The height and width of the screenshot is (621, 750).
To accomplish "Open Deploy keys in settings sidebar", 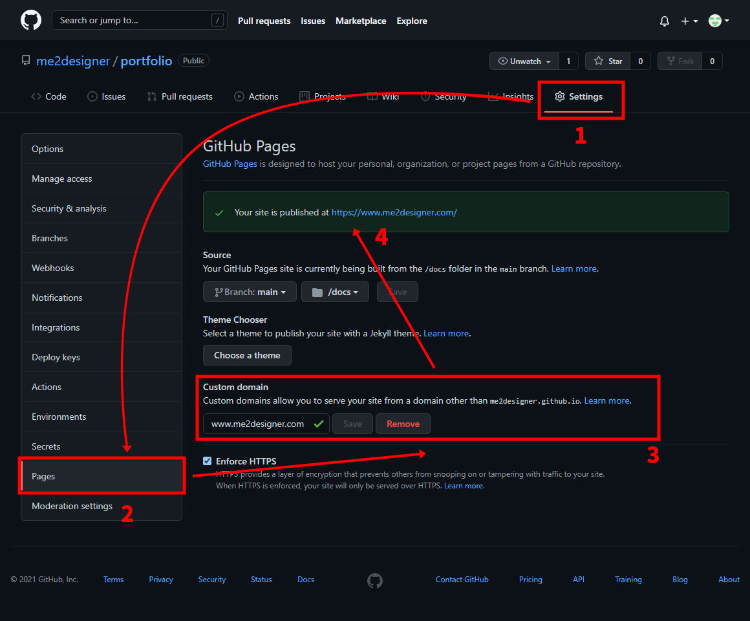I will (102, 357).
